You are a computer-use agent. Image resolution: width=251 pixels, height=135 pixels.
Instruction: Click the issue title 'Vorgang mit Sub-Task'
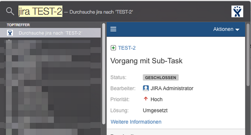click(x=146, y=61)
